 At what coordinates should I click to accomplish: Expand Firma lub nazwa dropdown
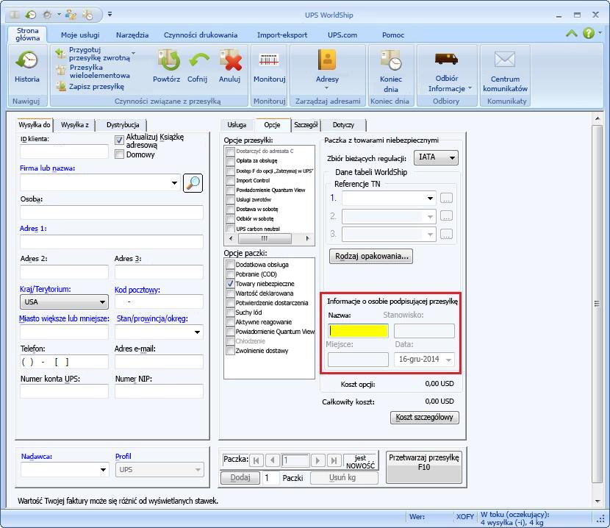point(174,183)
